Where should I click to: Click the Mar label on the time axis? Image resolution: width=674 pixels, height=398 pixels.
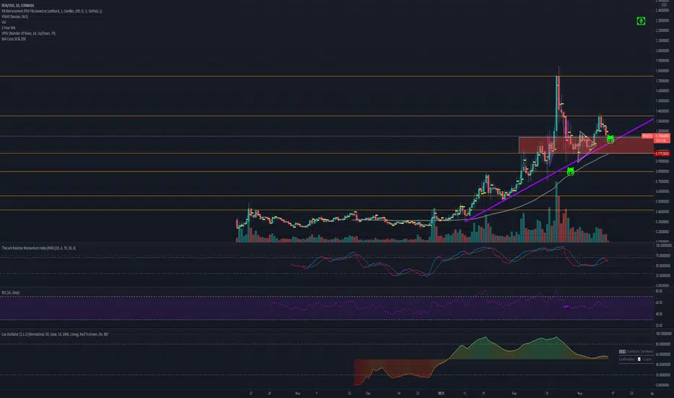point(579,393)
